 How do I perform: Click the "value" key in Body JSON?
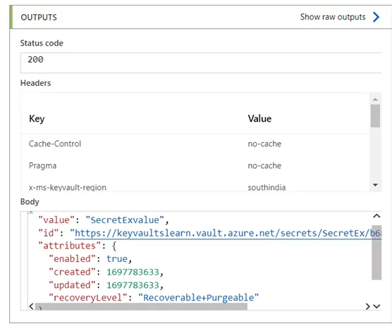[56, 220]
